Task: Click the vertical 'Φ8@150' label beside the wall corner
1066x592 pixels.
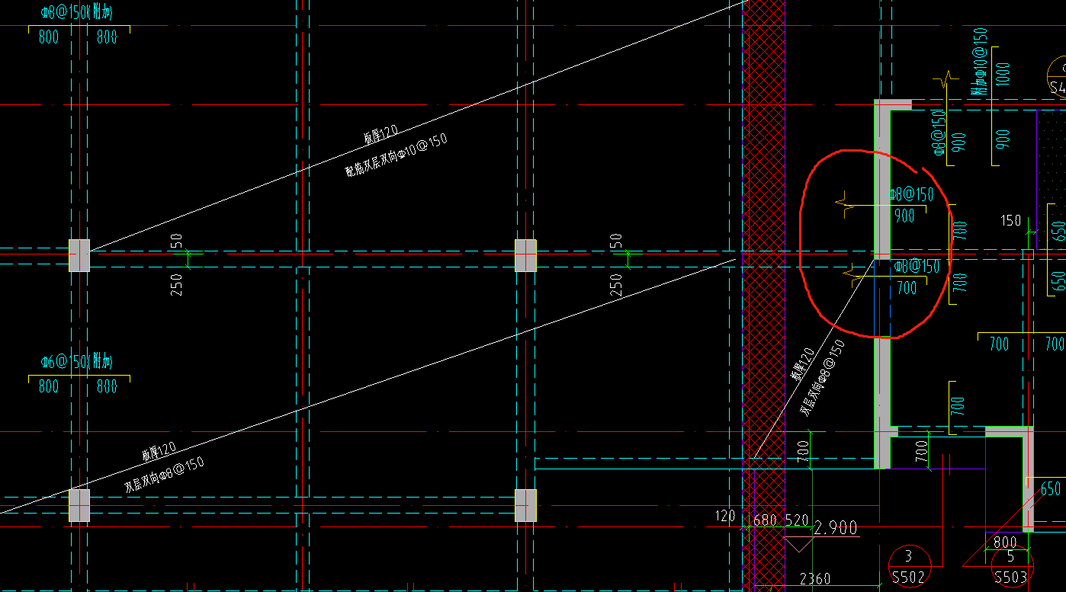Action: (x=939, y=132)
